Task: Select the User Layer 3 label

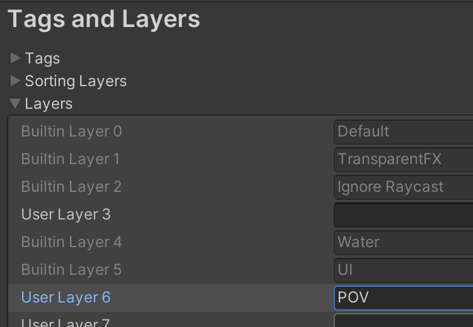Action: [66, 214]
